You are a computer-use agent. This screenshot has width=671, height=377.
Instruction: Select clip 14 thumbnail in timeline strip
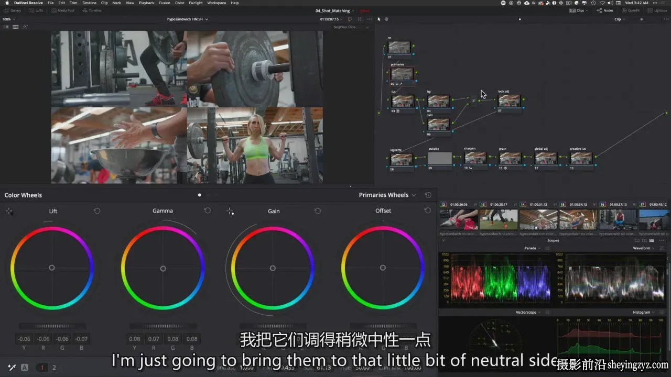click(538, 220)
